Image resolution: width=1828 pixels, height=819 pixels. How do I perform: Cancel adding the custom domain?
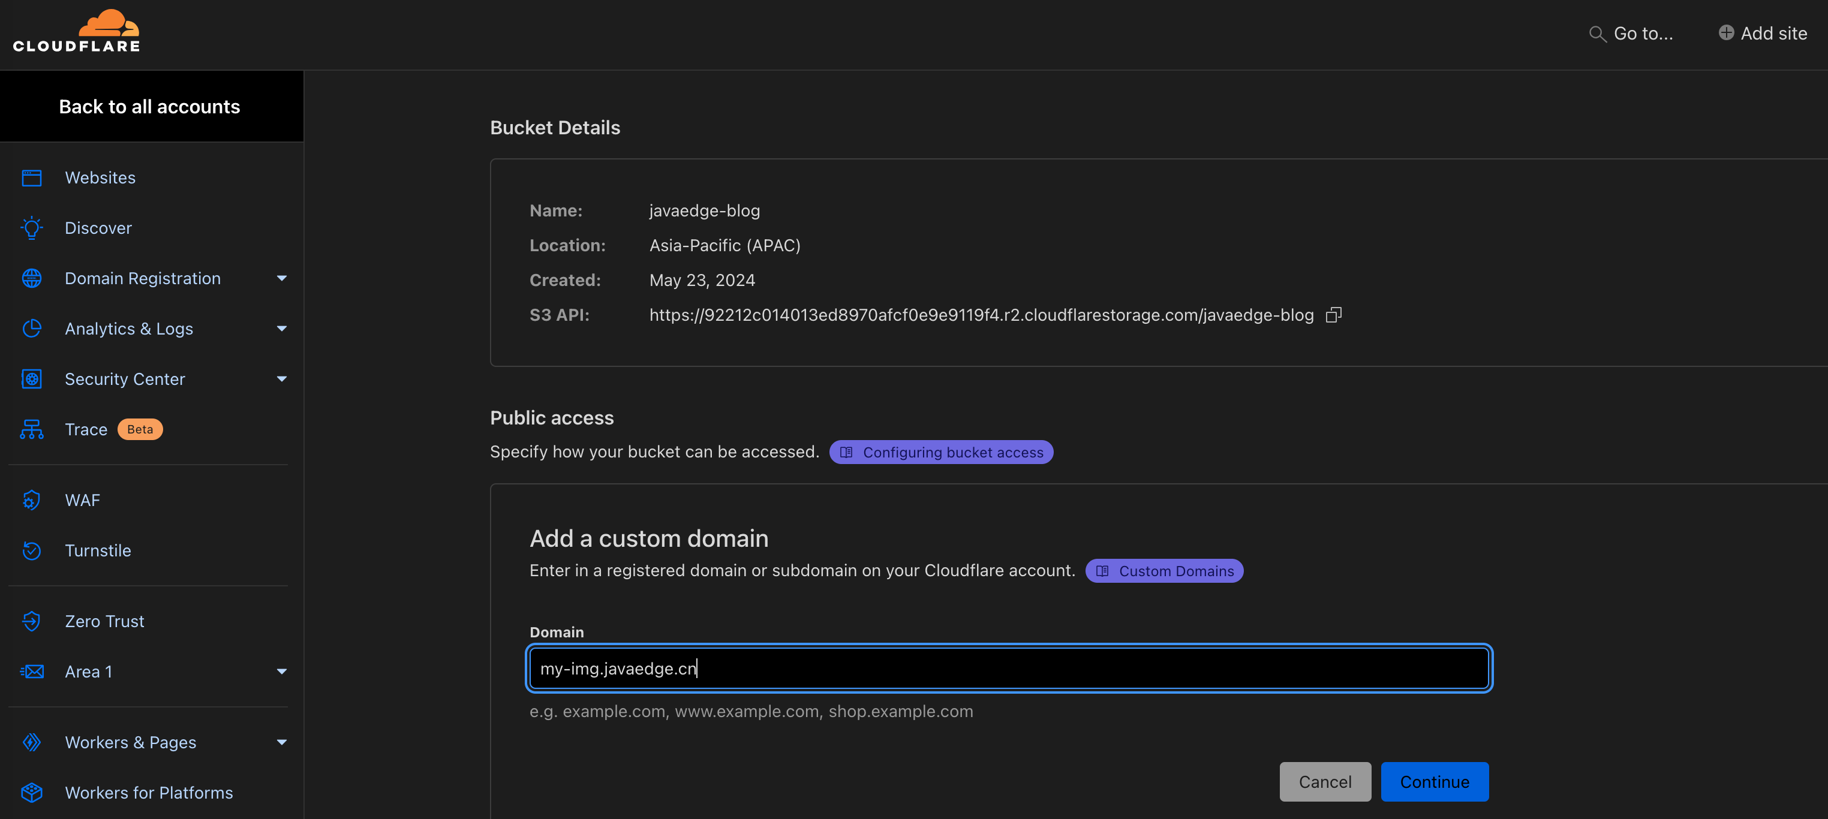coord(1325,781)
